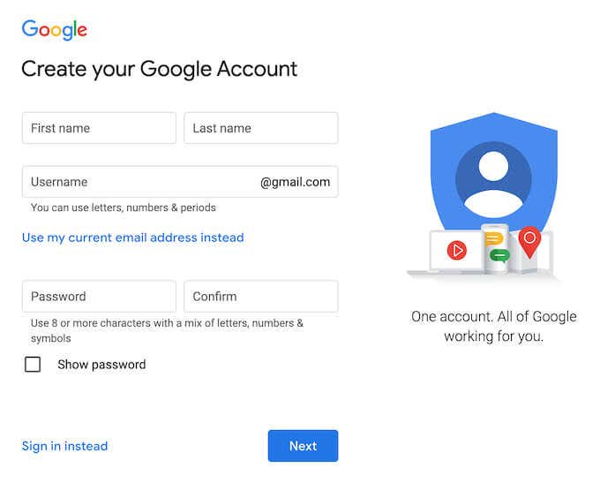Focus the First name field
This screenshot has width=600, height=483.
pyautogui.click(x=99, y=128)
